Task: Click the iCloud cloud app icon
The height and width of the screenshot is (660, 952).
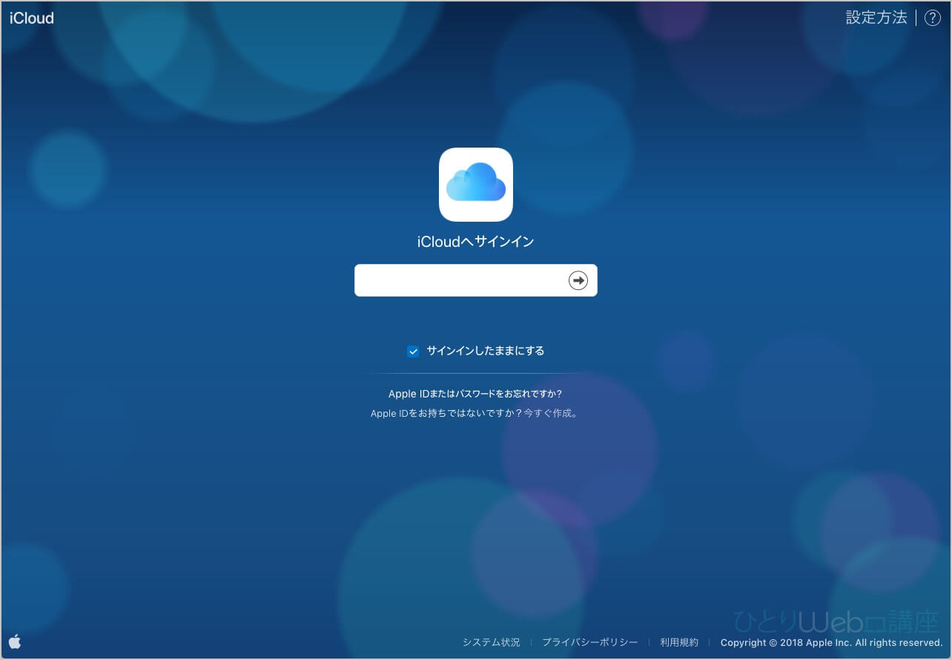Action: point(476,185)
